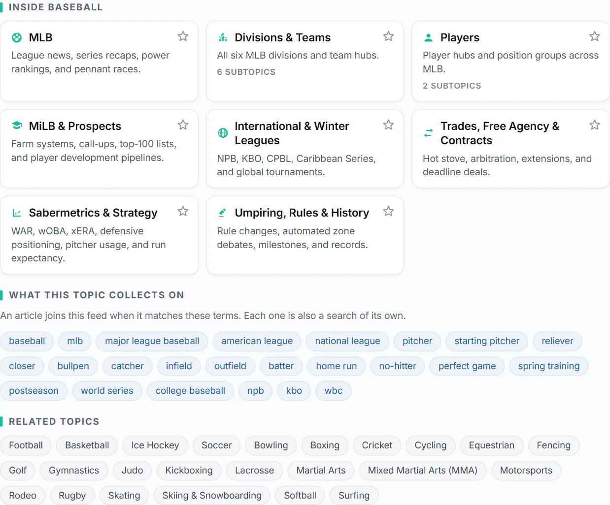The height and width of the screenshot is (505, 610).
Task: Open the Motorsports related topic
Action: tap(526, 471)
